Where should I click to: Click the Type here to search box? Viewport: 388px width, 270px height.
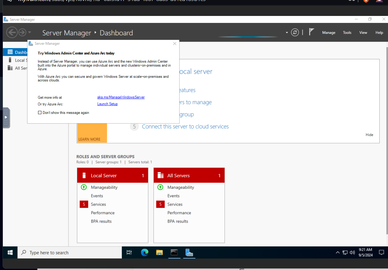pyautogui.click(x=70, y=252)
